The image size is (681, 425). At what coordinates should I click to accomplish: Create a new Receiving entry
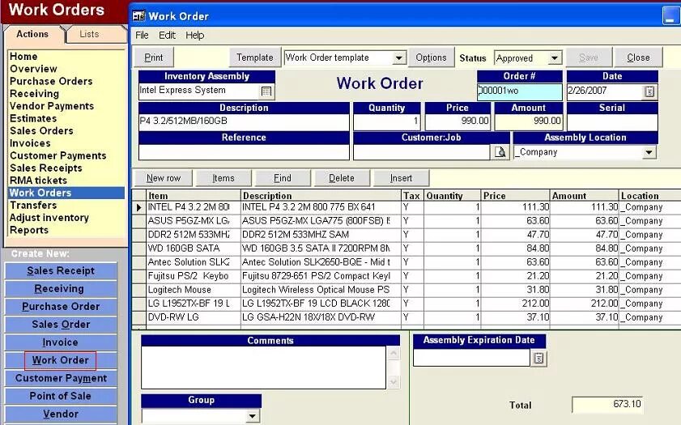tap(61, 289)
